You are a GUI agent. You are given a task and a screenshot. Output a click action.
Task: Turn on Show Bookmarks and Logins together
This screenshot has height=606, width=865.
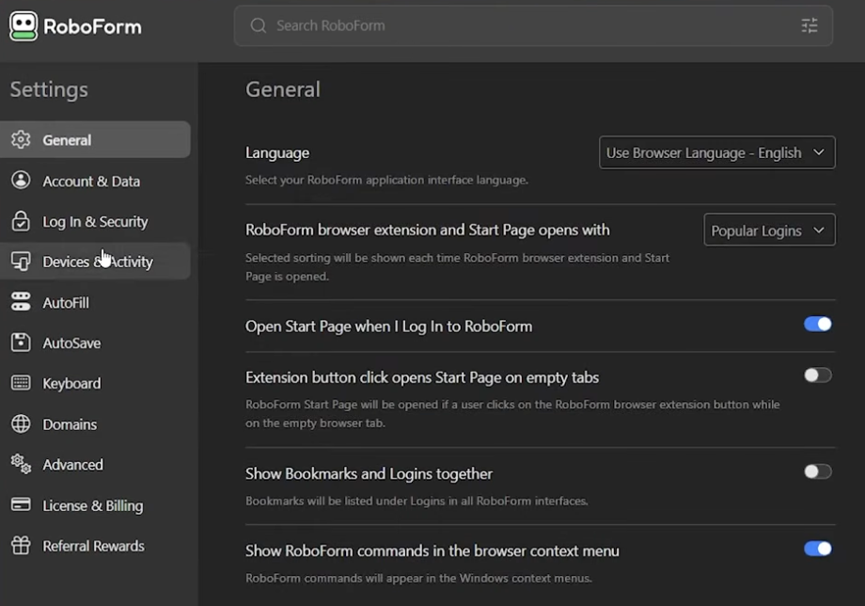pyautogui.click(x=818, y=471)
